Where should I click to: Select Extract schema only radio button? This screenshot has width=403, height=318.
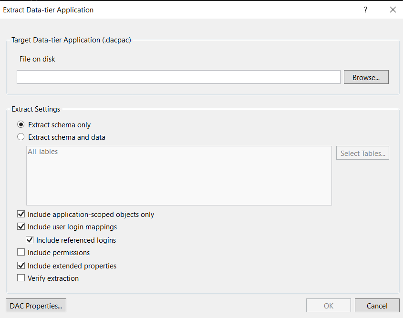pyautogui.click(x=21, y=124)
